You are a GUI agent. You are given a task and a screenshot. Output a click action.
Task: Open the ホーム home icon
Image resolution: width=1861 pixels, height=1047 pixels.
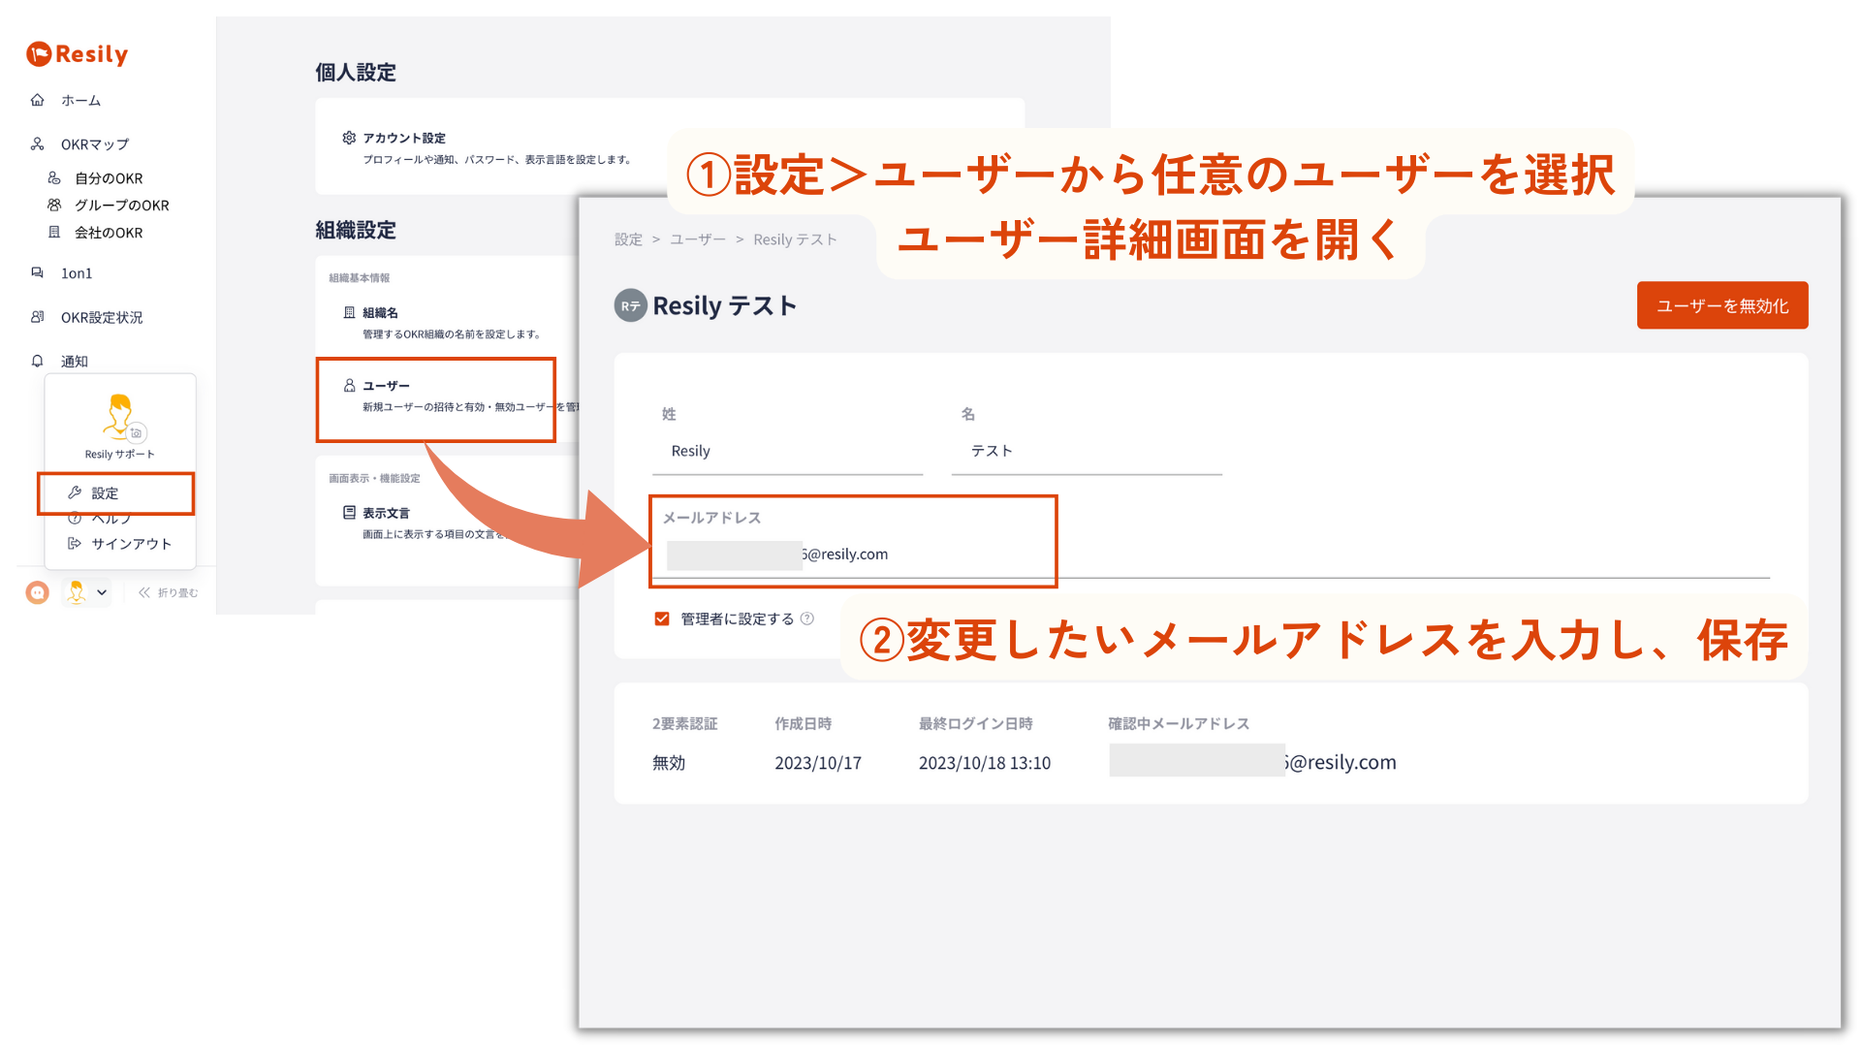pyautogui.click(x=38, y=100)
